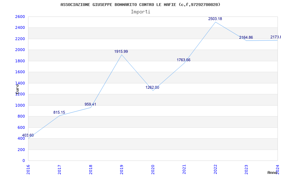
Task: Click the 2018 x-axis year label
Action: click(x=91, y=169)
